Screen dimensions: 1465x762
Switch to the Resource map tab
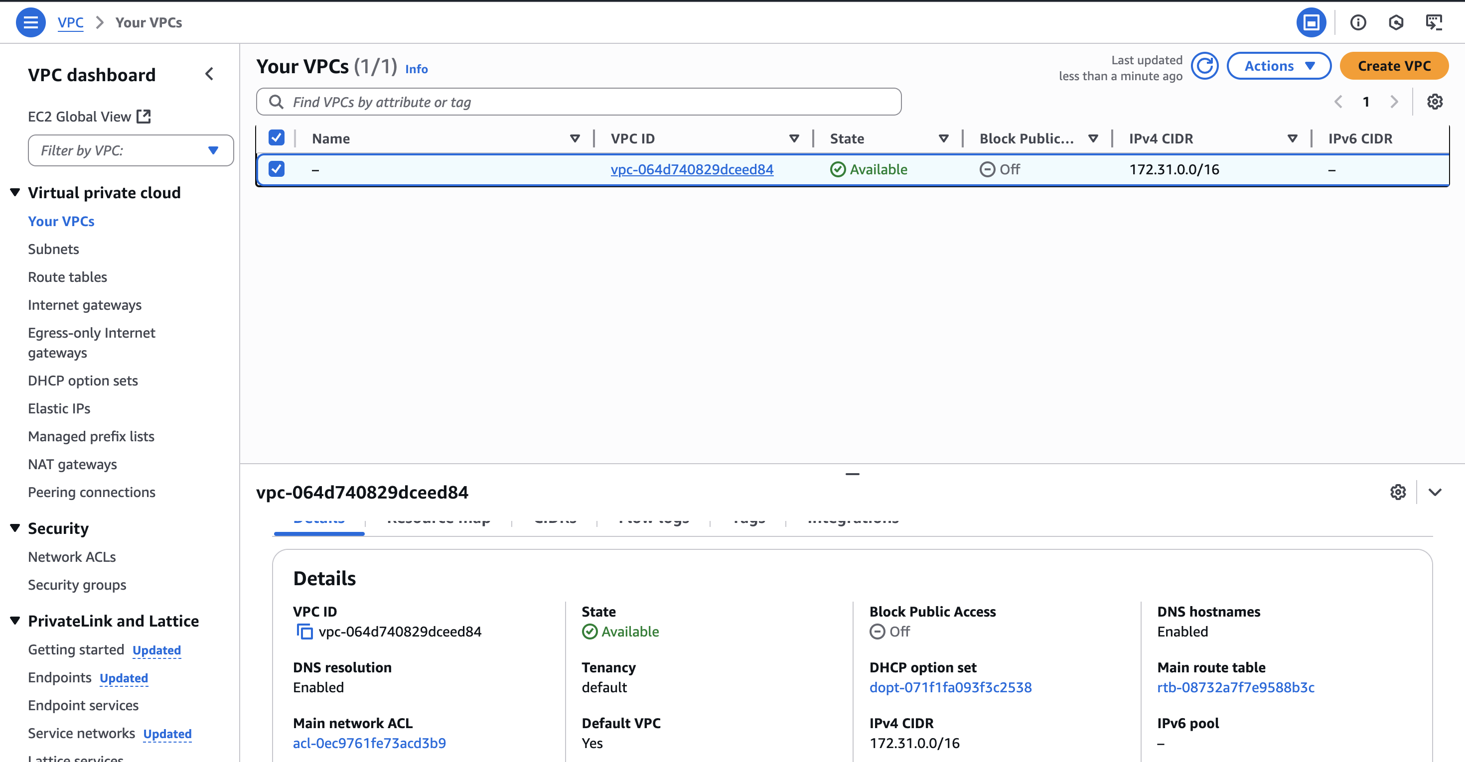(x=439, y=518)
